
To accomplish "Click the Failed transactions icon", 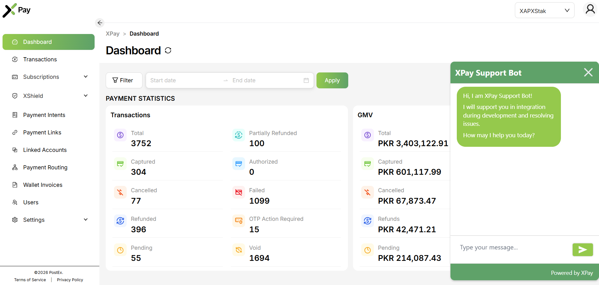I will coord(239,192).
